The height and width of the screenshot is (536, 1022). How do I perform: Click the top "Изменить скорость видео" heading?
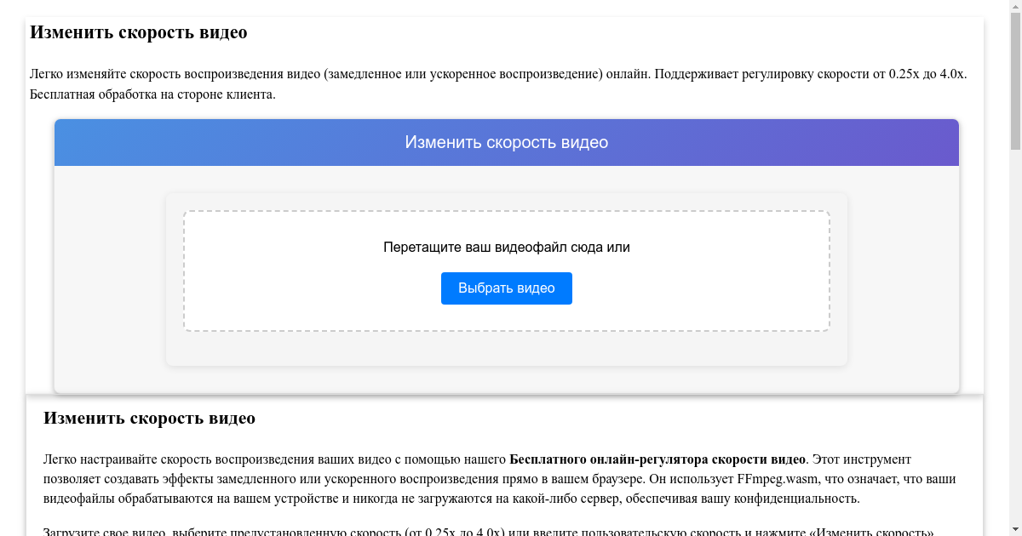[x=138, y=32]
